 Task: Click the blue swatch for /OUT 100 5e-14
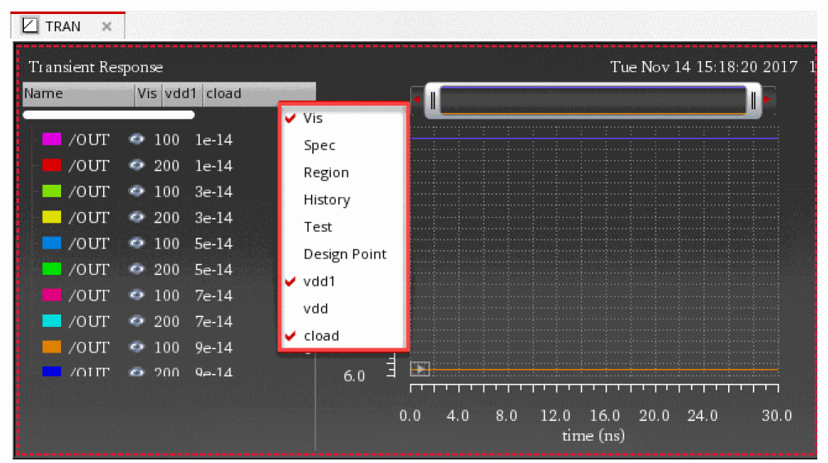[52, 243]
